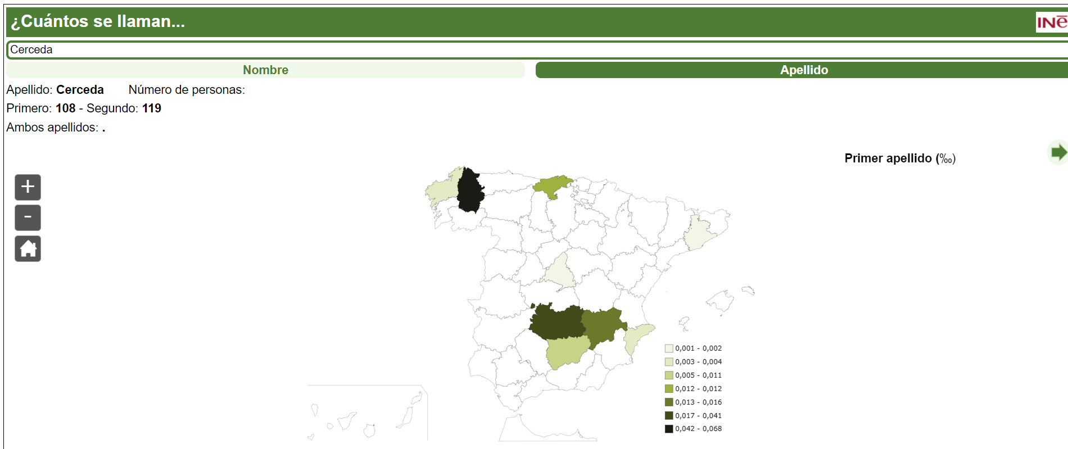Screen dimensions: 1068x449
Task: Select the light green Jaén province
Action: click(567, 352)
